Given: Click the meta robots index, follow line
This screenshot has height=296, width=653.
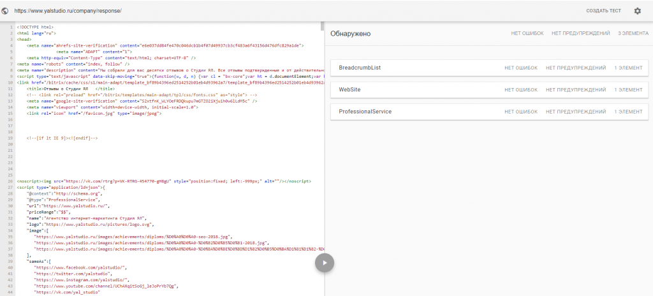Looking at the screenshot, I should [x=73, y=64].
